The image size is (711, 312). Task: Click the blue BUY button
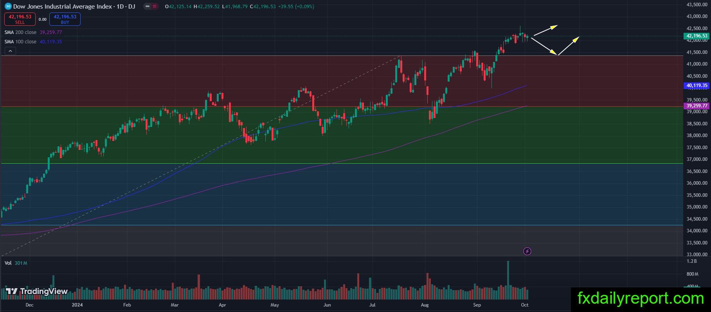point(65,19)
